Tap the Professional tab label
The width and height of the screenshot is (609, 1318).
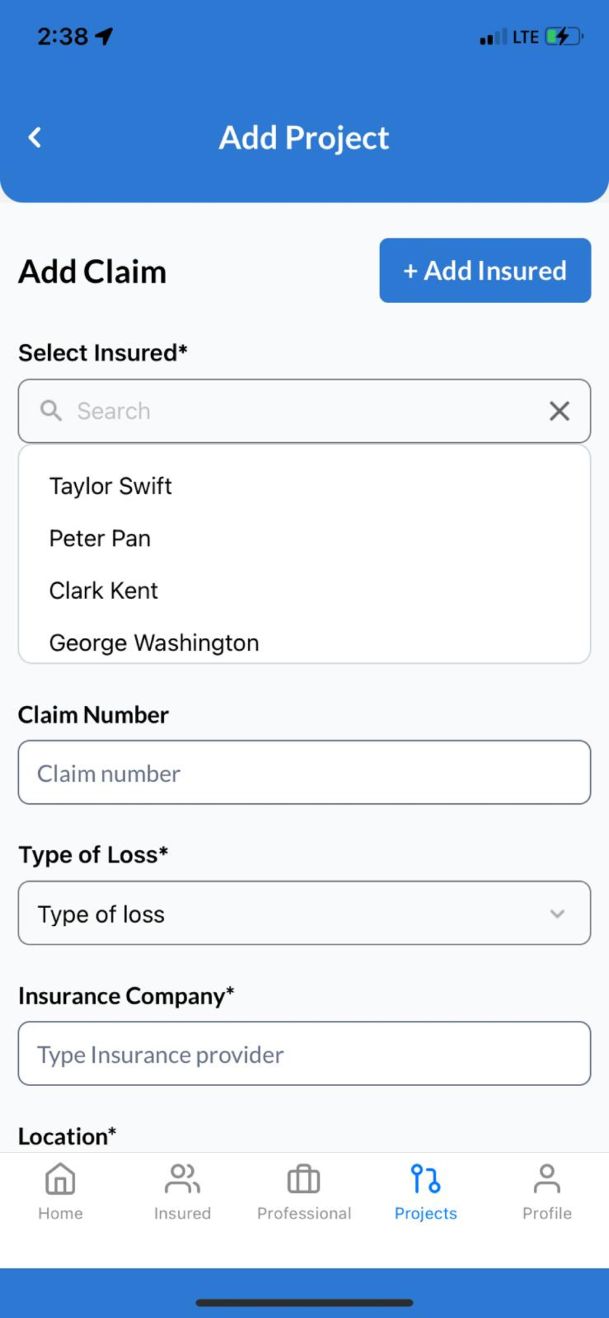[304, 1213]
